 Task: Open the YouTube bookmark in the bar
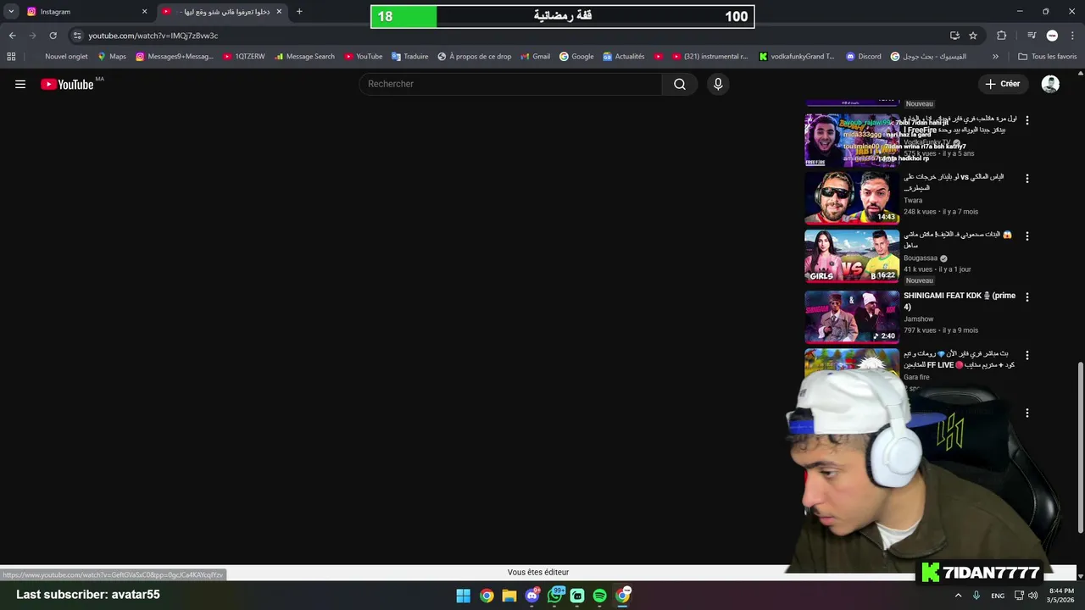point(363,57)
